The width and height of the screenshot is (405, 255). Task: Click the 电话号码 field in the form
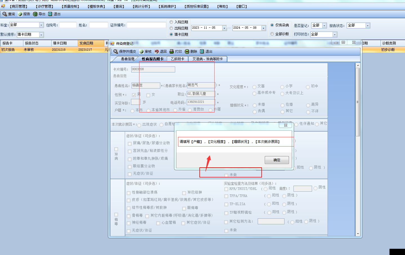coord(201,102)
